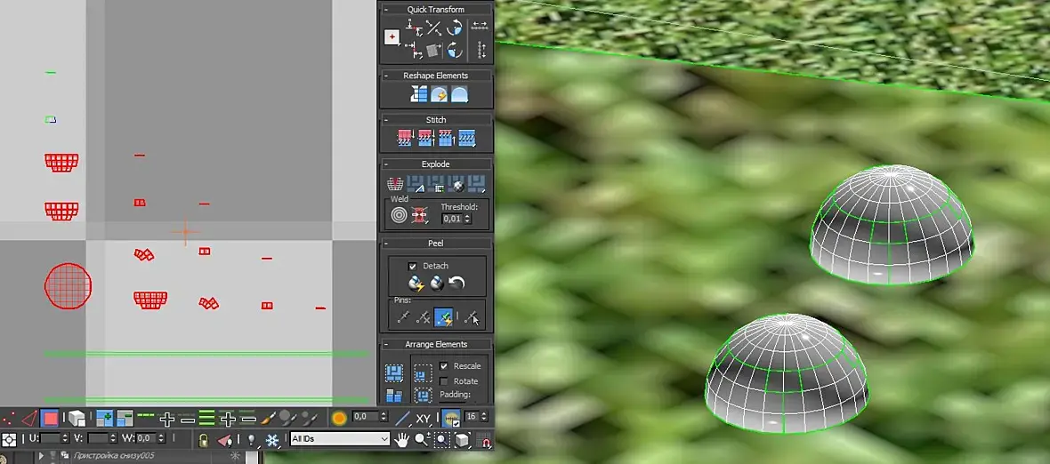Click the Ring green dashed-line icon
Image resolution: width=1050 pixels, height=464 pixels.
click(x=145, y=416)
